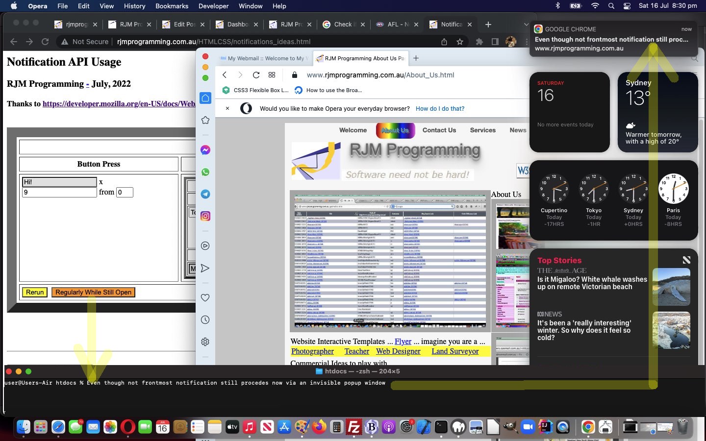Open Opera sidebar pinboards heart icon
The height and width of the screenshot is (441, 706).
(205, 298)
